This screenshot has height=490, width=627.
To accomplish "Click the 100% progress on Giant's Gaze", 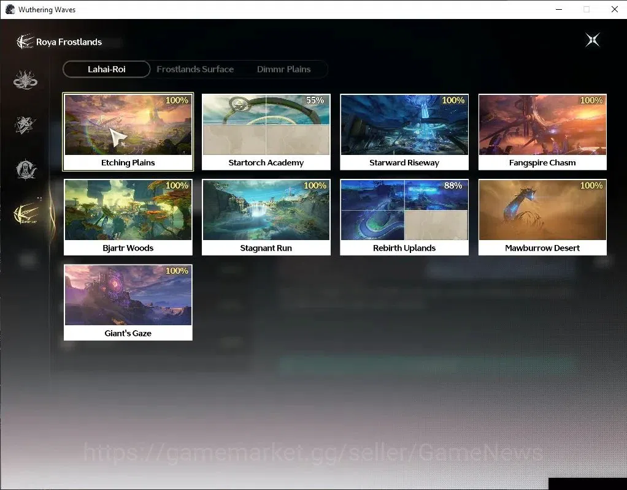I will click(177, 271).
